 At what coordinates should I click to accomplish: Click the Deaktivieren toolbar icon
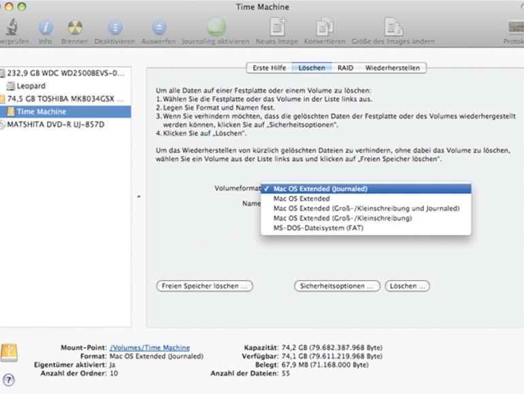coord(115,27)
